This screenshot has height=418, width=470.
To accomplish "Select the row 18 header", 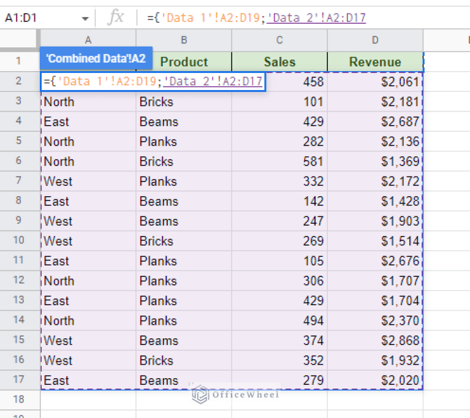I will (x=20, y=400).
